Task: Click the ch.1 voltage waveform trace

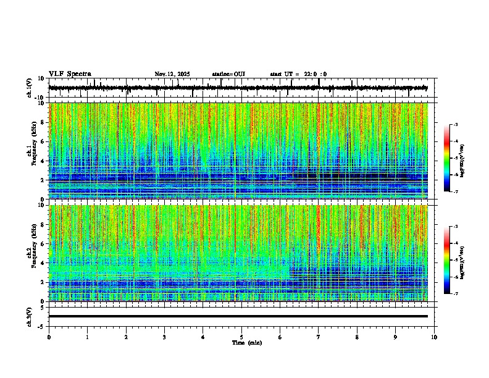Action: [238, 88]
